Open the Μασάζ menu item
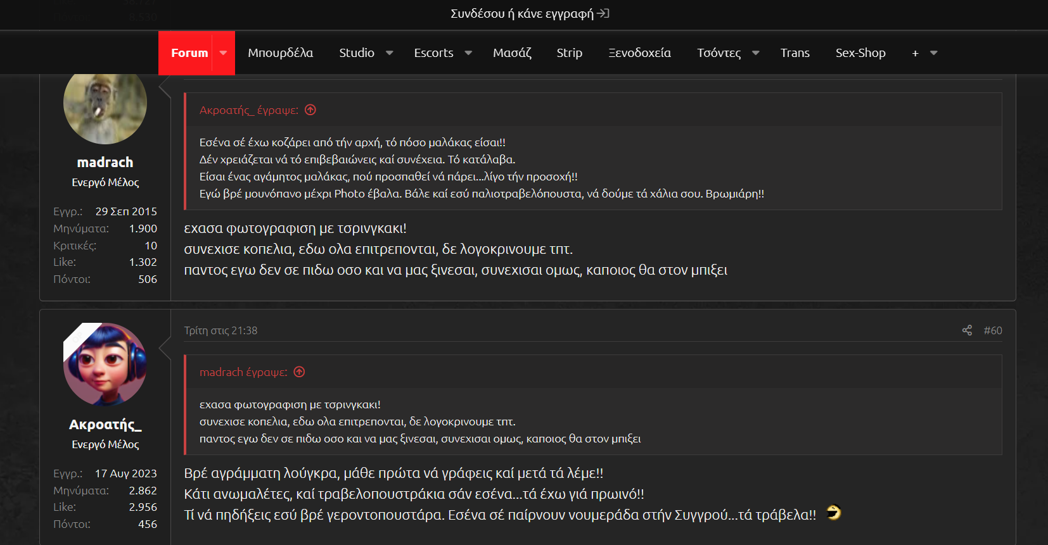The image size is (1048, 545). click(512, 53)
